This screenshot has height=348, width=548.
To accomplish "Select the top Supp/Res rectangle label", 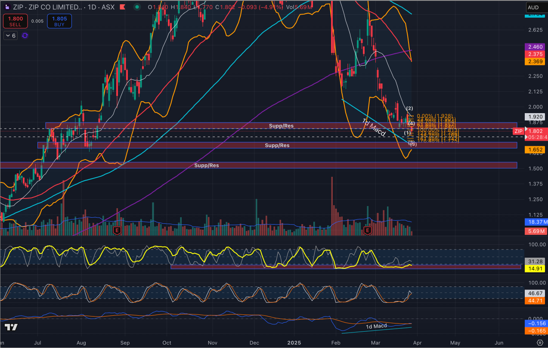I will coord(281,126).
